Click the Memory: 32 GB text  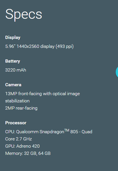point(21,153)
